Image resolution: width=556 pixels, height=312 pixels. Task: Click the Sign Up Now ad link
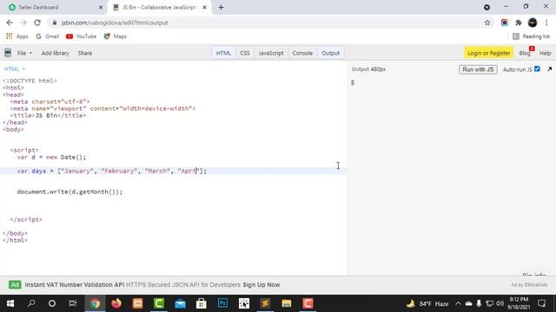point(261,285)
